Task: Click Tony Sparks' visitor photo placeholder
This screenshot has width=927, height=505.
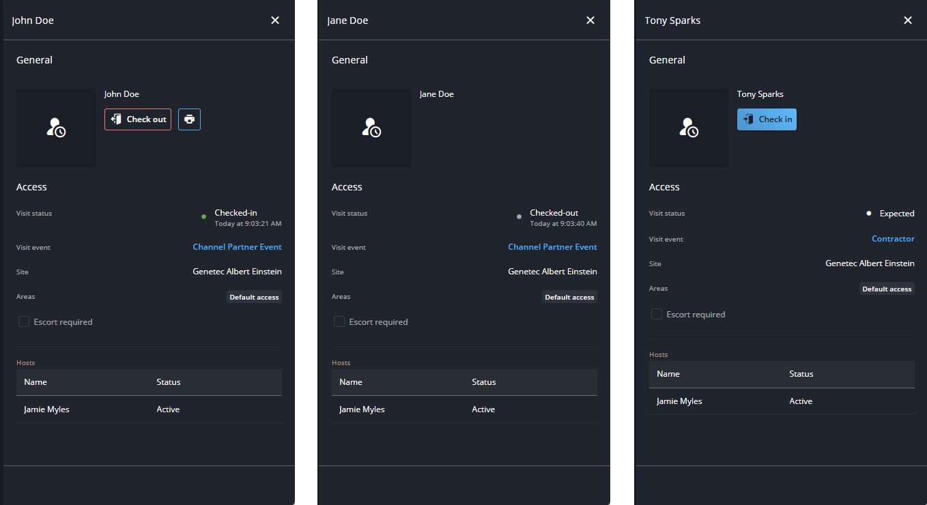Action: [x=689, y=128]
